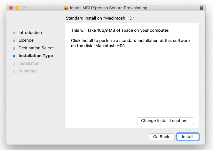Click the greyed-out Summary step
The width and height of the screenshot is (213, 150).
(28, 71)
